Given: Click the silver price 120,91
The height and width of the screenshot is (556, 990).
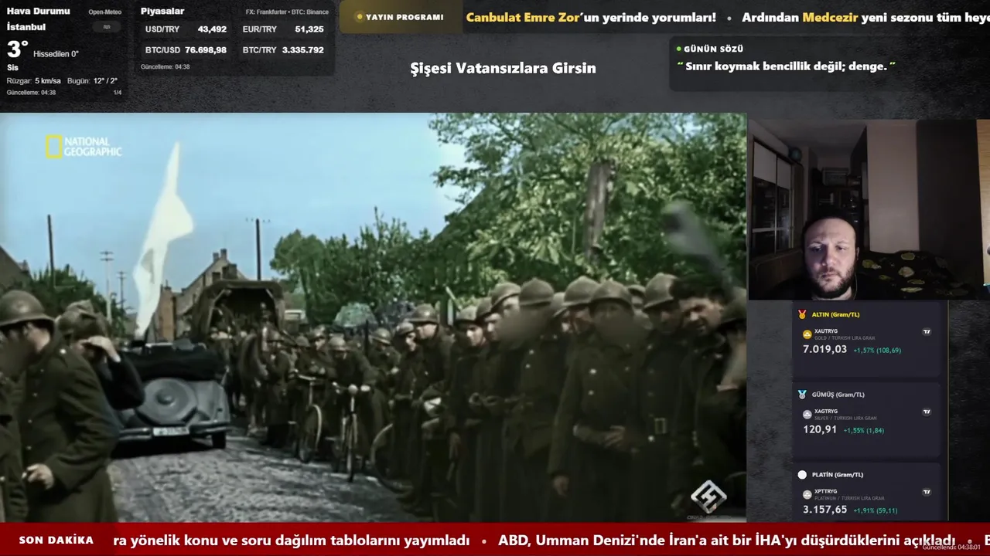Looking at the screenshot, I should pos(820,429).
